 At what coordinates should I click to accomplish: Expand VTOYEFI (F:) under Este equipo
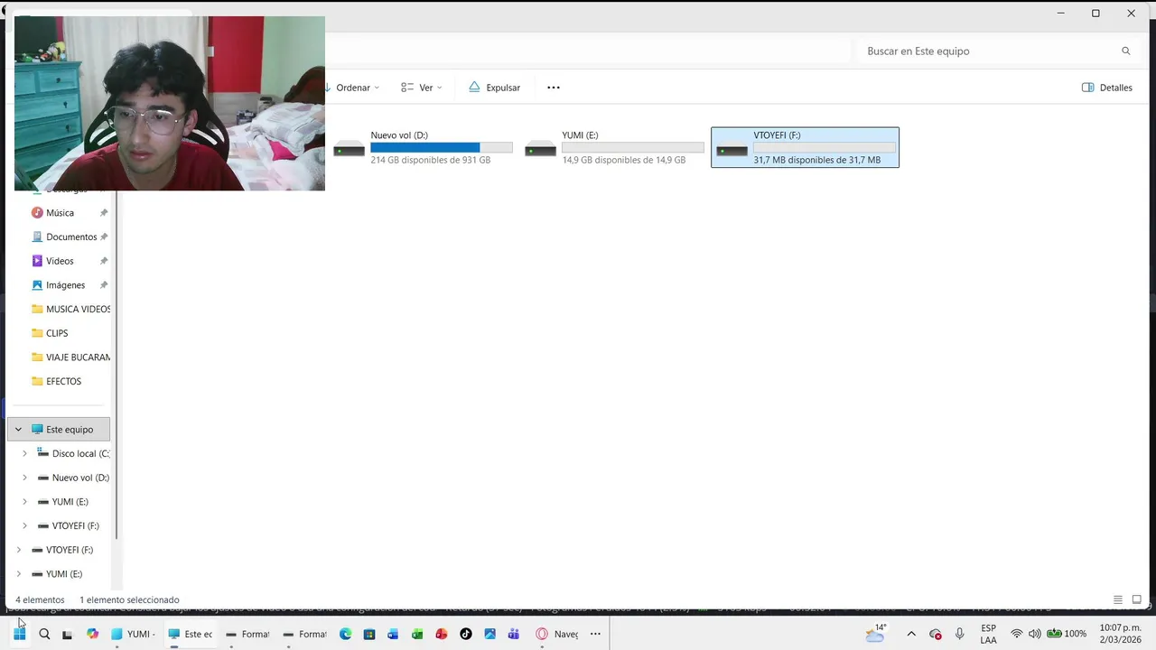point(24,525)
